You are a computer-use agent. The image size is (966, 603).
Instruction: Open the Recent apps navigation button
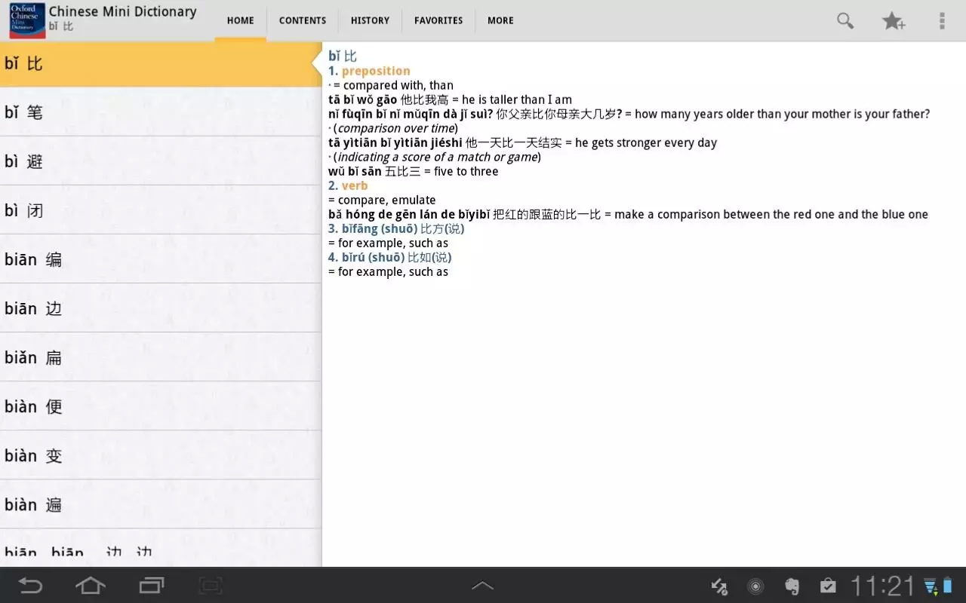152,586
